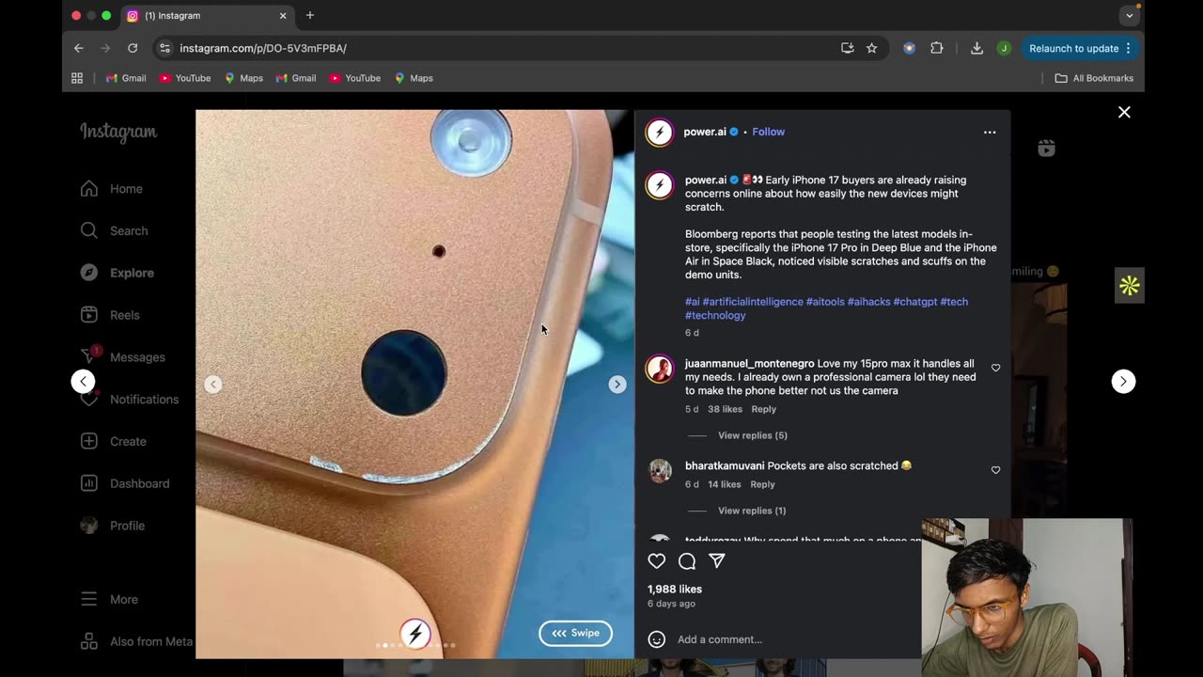The height and width of the screenshot is (677, 1203).
Task: Click Chrome back button
Action: tap(79, 48)
